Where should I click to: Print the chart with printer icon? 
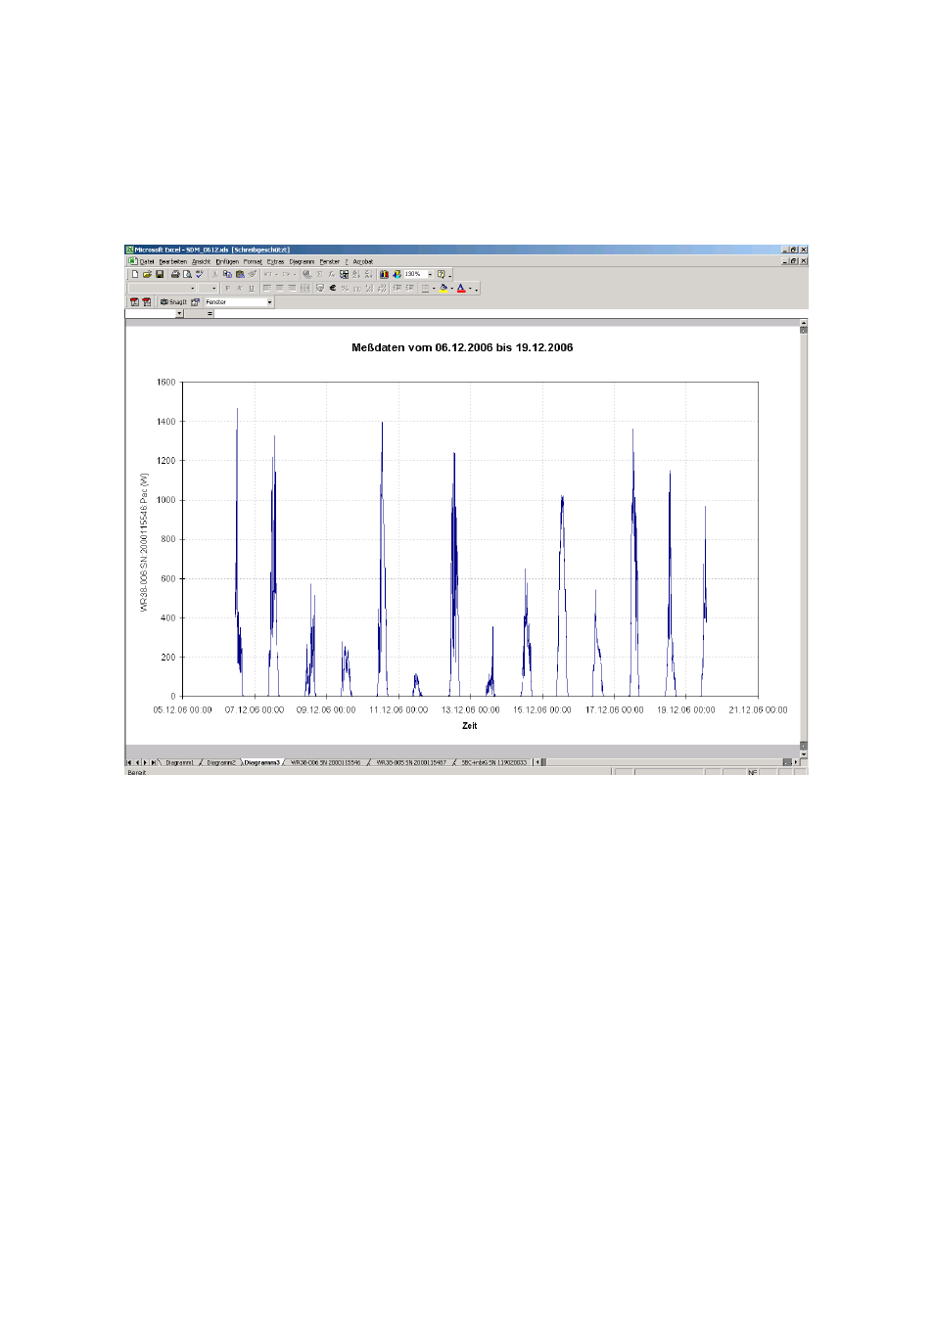(174, 274)
